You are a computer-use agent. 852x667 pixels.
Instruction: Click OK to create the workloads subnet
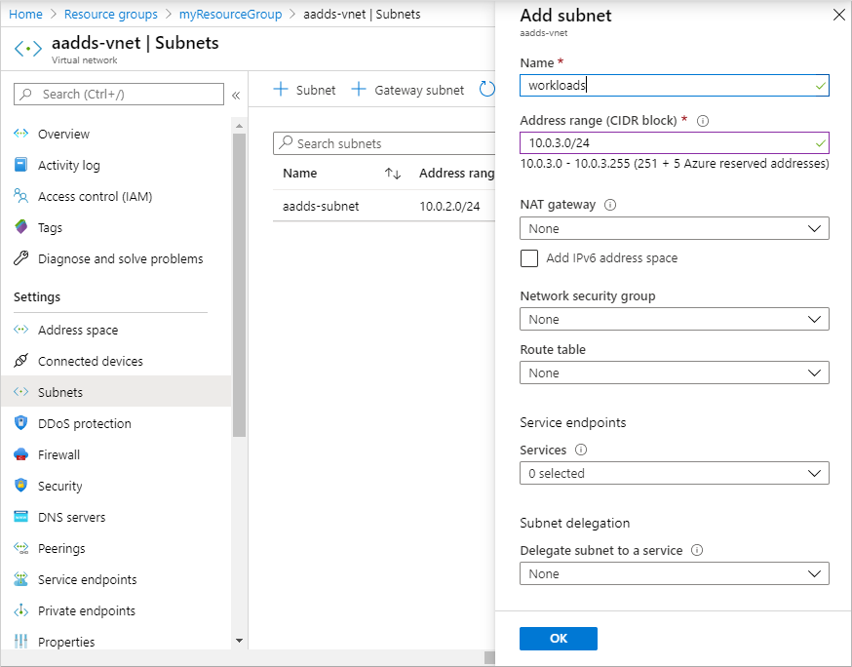tap(558, 638)
